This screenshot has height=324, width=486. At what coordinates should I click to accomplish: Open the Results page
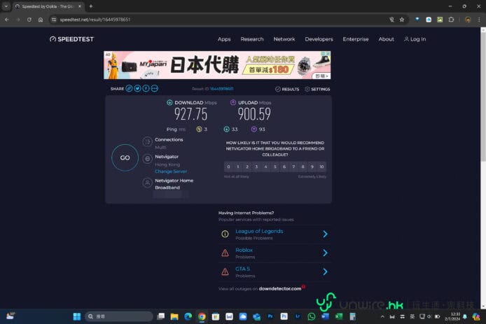(x=287, y=90)
